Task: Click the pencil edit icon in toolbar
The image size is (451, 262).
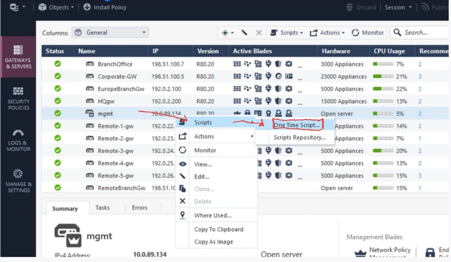Action: pos(244,33)
